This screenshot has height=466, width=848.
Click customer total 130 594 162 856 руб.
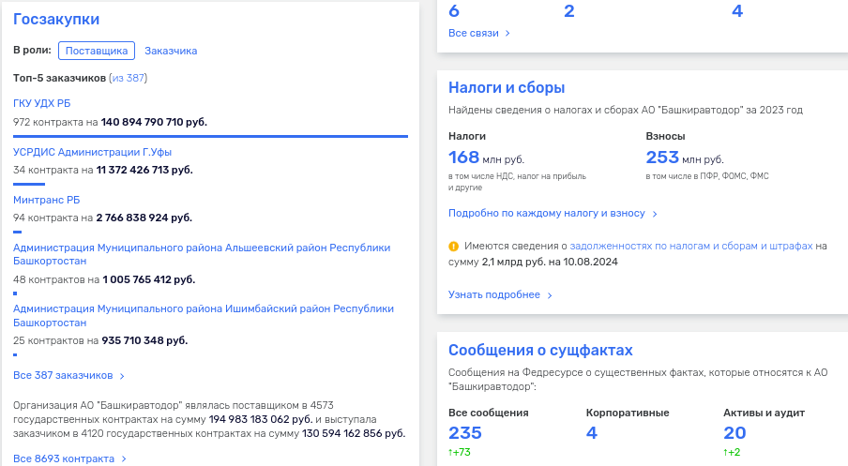354,433
